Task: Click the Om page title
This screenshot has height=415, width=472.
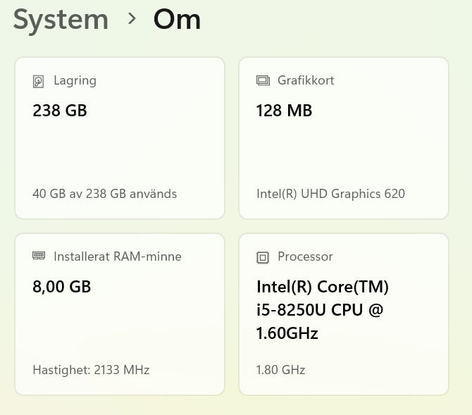Action: pos(177,20)
